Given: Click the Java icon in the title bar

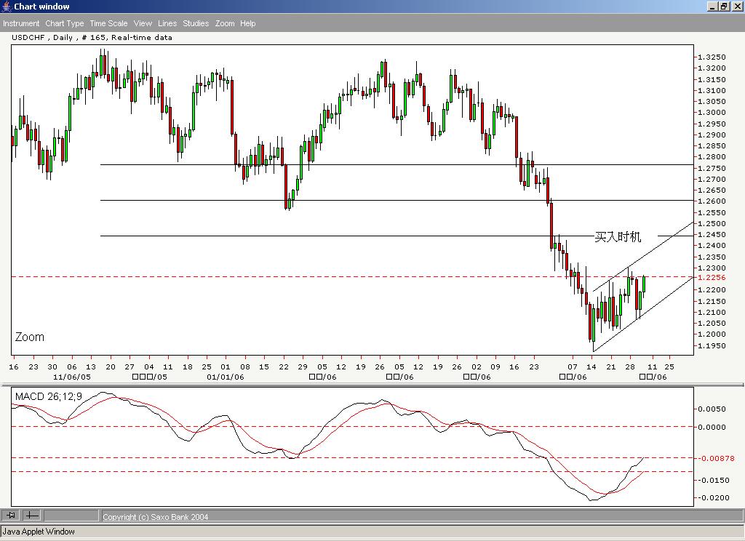Looking at the screenshot, I should pyautogui.click(x=7, y=7).
